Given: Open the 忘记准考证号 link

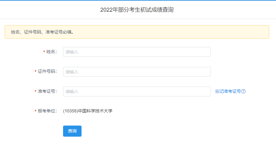Looking at the screenshot, I should pos(228,92).
